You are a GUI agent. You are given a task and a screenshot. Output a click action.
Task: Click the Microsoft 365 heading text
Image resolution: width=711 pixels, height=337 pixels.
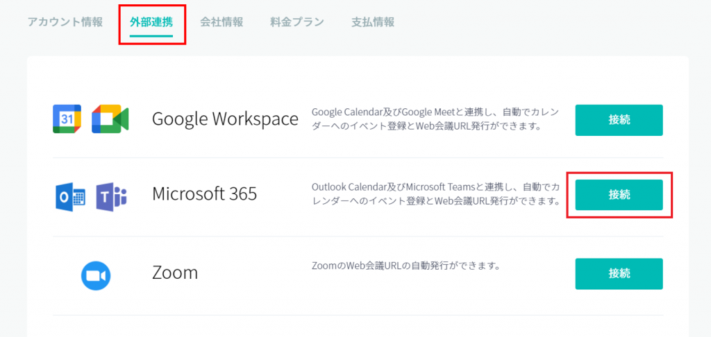(204, 194)
